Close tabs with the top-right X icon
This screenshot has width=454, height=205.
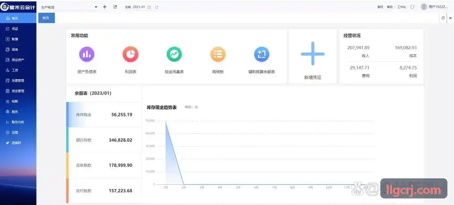(x=450, y=18)
